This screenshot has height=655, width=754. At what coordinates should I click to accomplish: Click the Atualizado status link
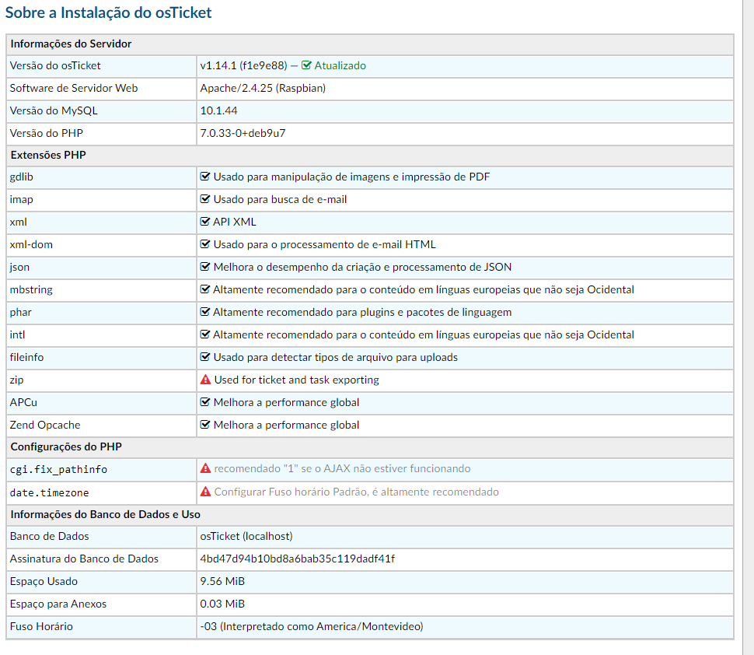click(340, 65)
